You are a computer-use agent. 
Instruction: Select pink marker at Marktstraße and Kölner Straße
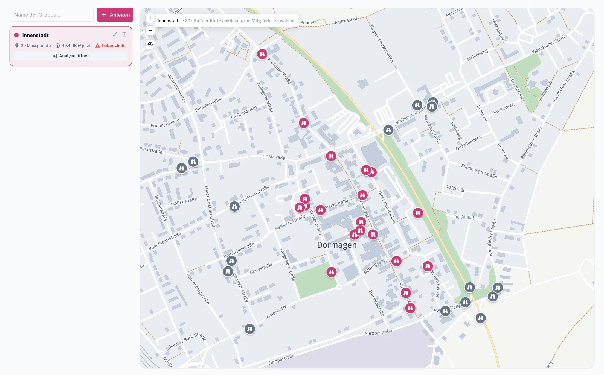point(362,195)
